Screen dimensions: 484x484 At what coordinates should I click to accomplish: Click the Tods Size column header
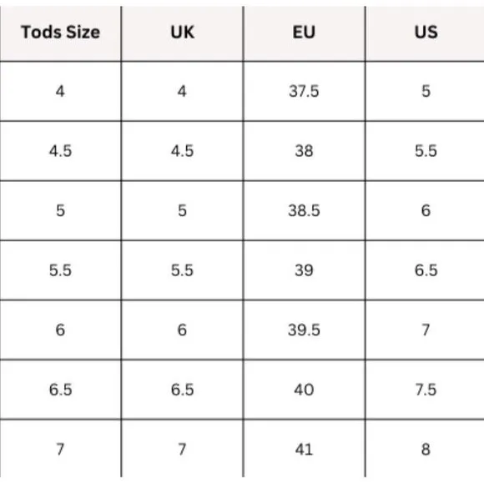coord(60,32)
